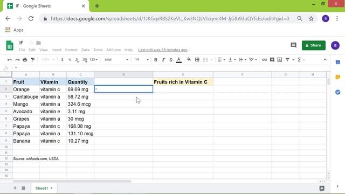Open text wrapping dropdown
This screenshot has height=194, width=345.
tap(242, 60)
